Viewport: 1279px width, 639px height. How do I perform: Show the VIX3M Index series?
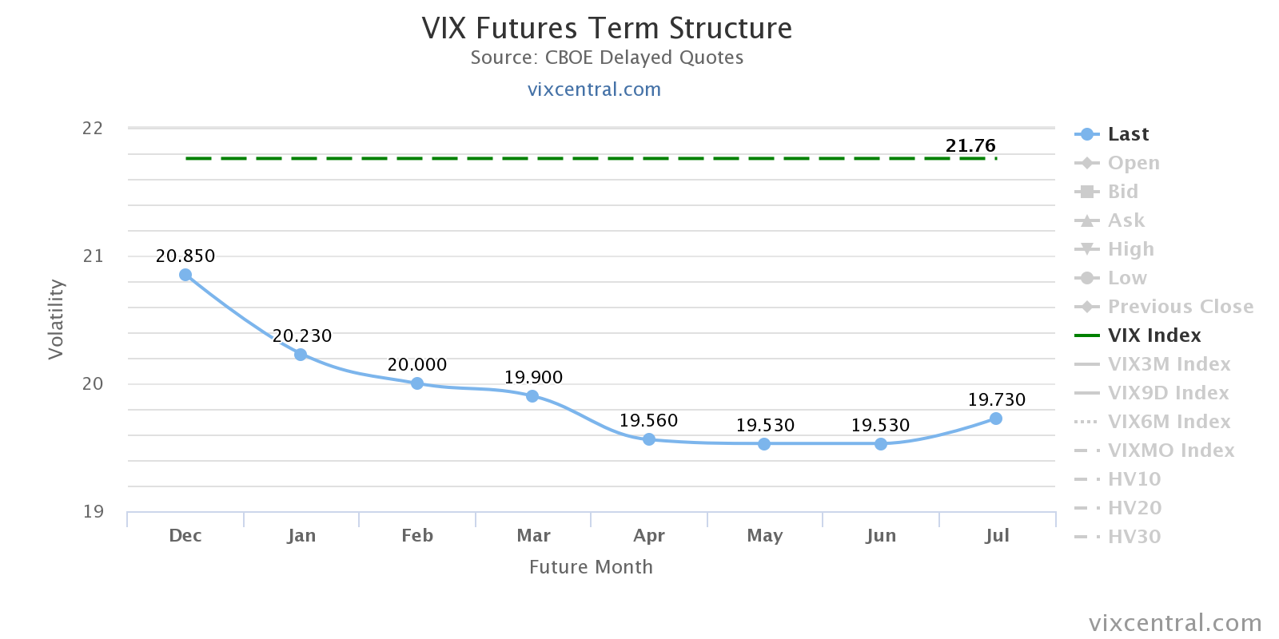pos(1169,364)
